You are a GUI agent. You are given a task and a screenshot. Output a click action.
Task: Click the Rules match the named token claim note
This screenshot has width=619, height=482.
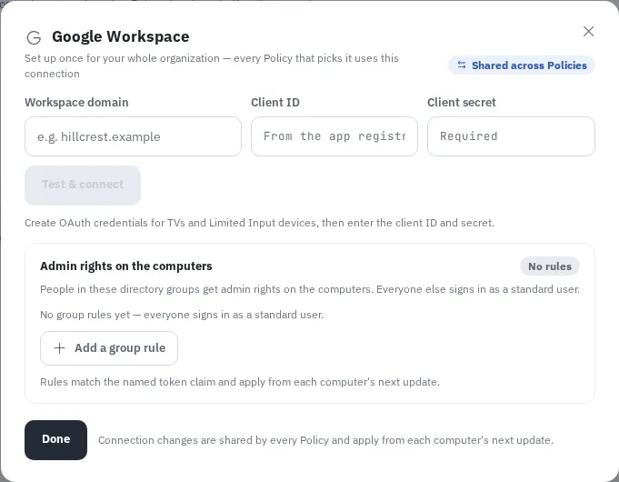pos(240,382)
